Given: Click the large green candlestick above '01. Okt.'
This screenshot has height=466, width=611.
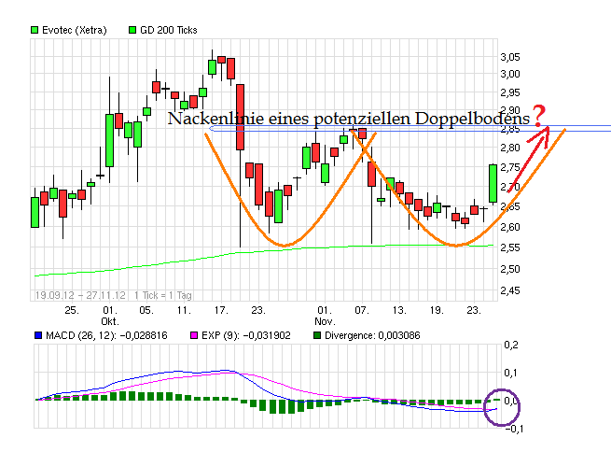Looking at the screenshot, I should coord(109,140).
